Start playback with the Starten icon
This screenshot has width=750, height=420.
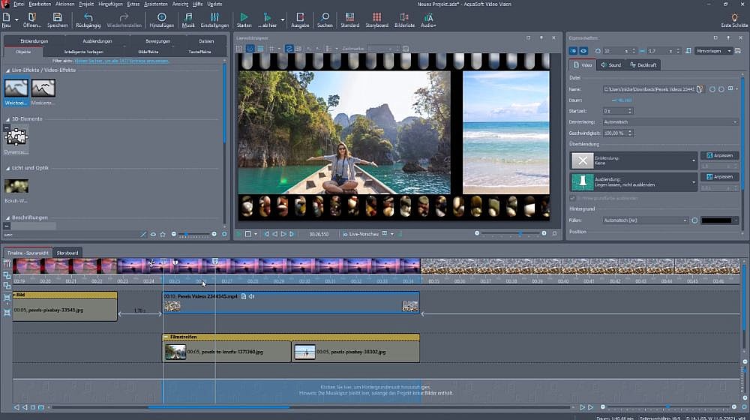click(244, 16)
